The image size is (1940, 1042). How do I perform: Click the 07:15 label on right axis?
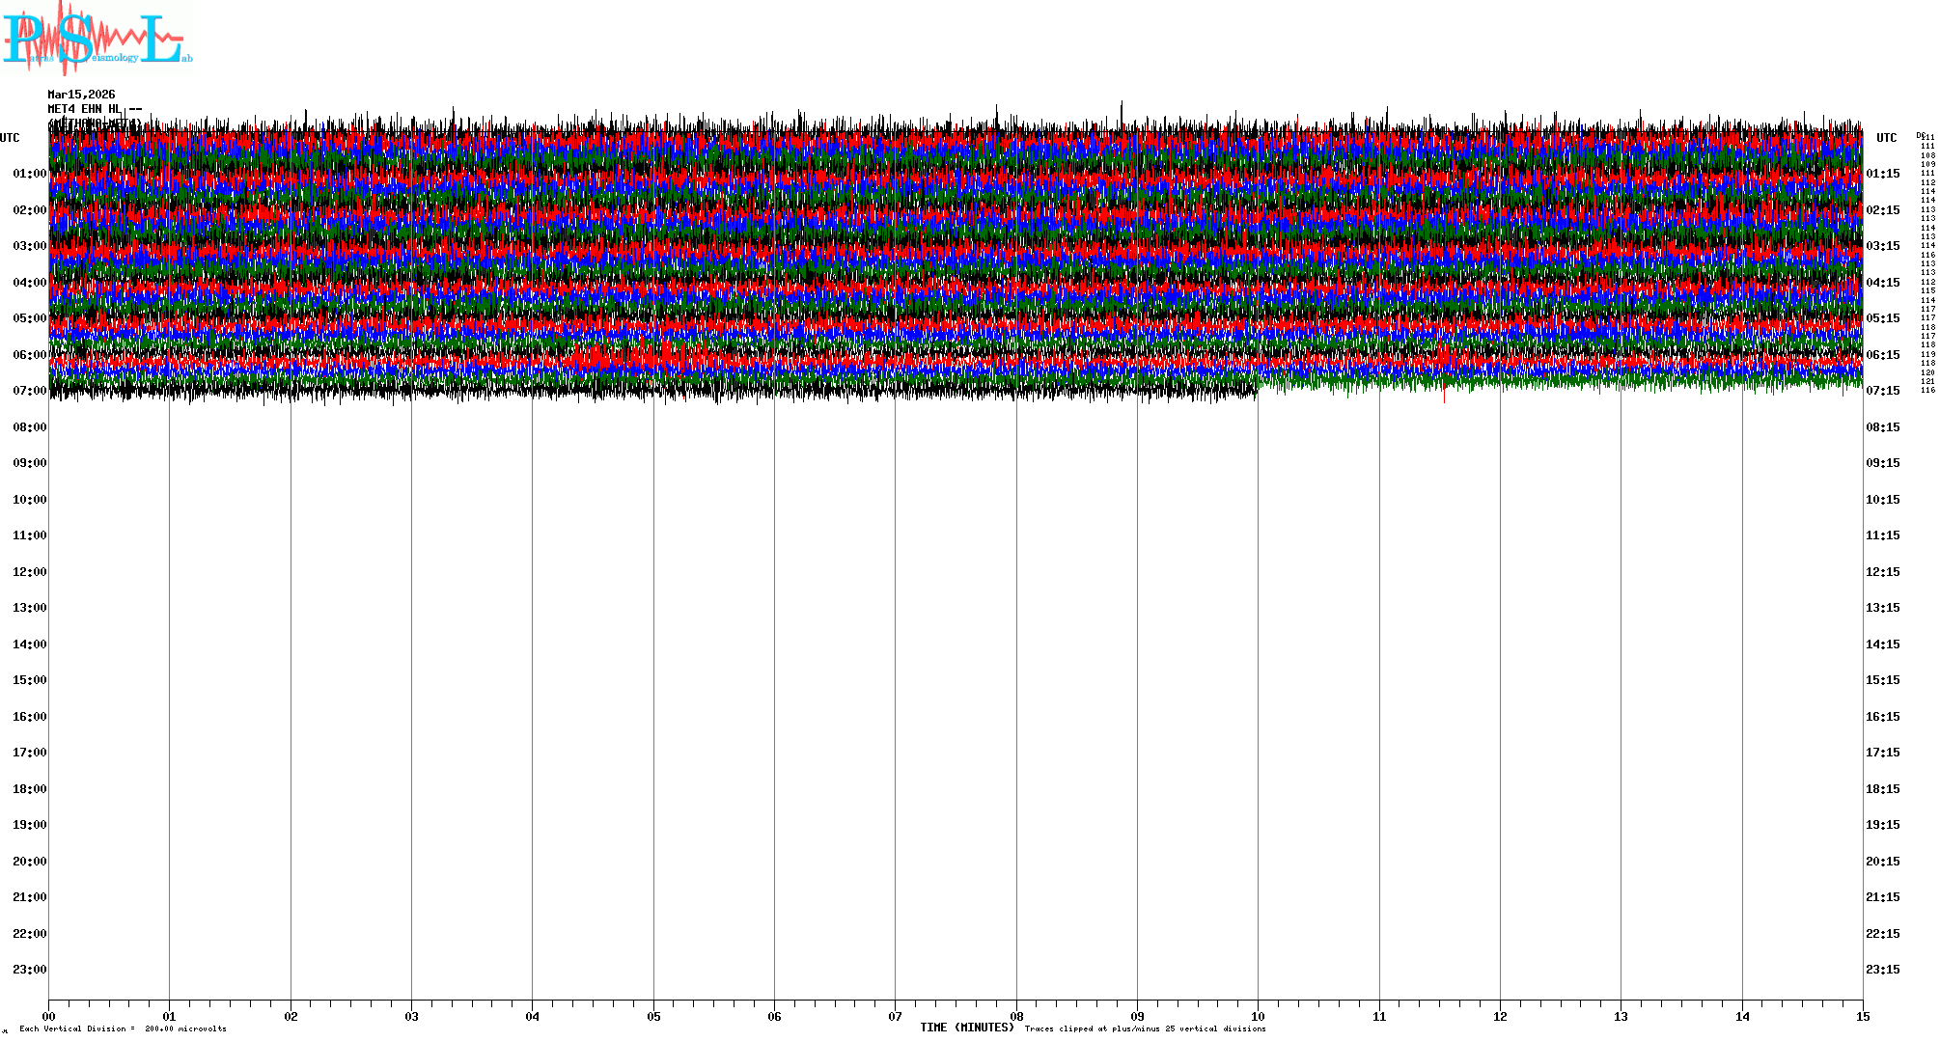1882,391
